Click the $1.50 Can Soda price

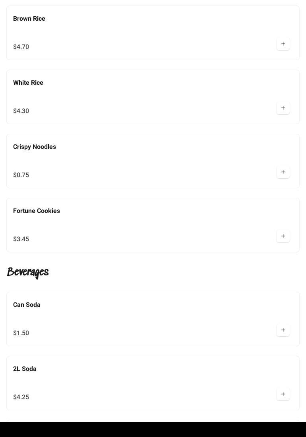pyautogui.click(x=21, y=333)
